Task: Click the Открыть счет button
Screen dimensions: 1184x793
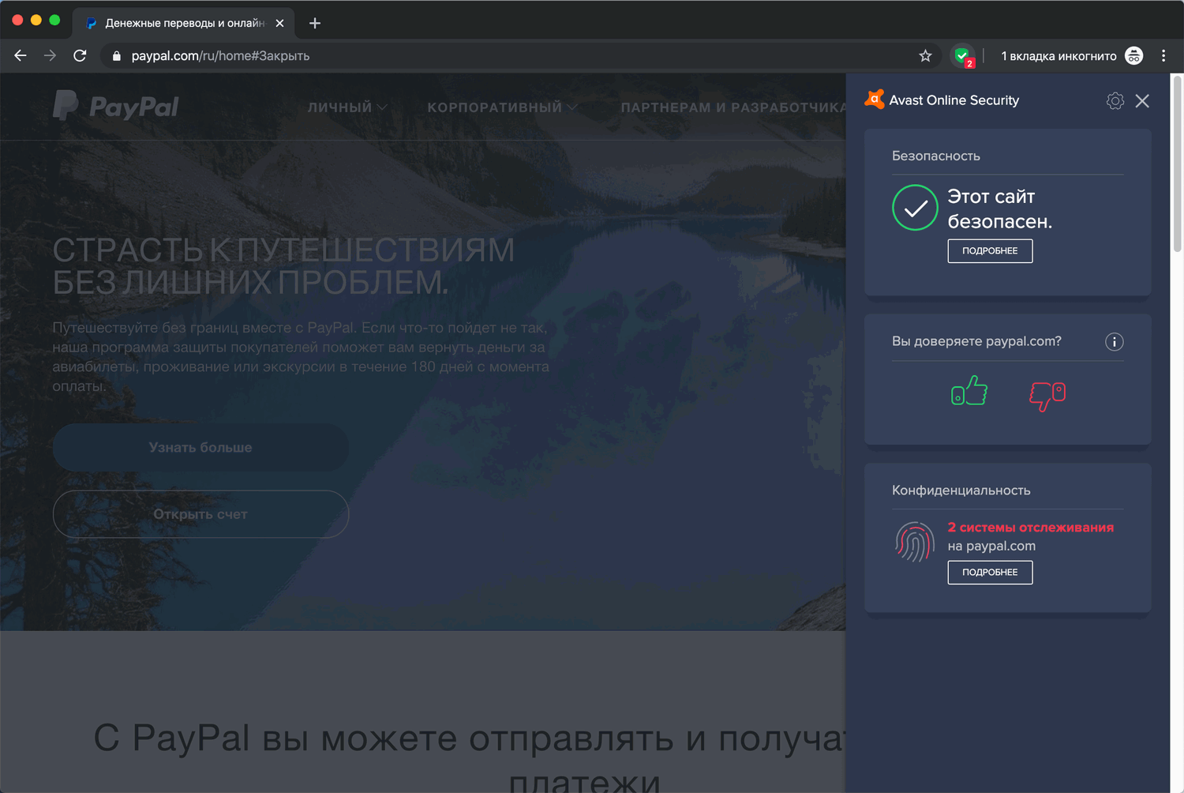Action: coord(200,513)
